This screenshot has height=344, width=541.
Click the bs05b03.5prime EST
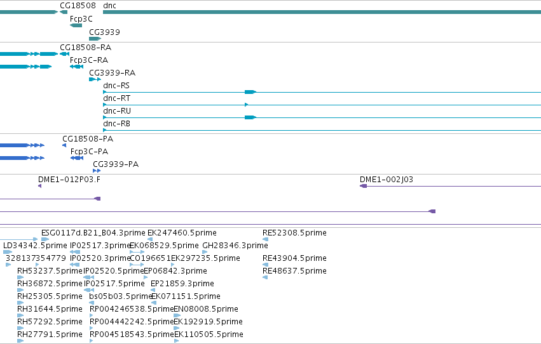pos(92,303)
